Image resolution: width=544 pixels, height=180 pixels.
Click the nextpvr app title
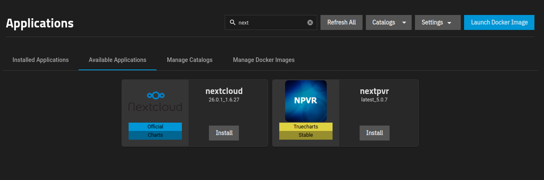pos(375,91)
